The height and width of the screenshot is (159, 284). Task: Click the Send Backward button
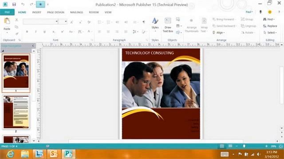(x=225, y=26)
